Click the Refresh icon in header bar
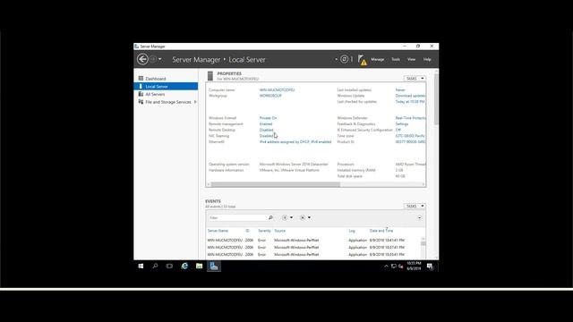 [x=344, y=59]
